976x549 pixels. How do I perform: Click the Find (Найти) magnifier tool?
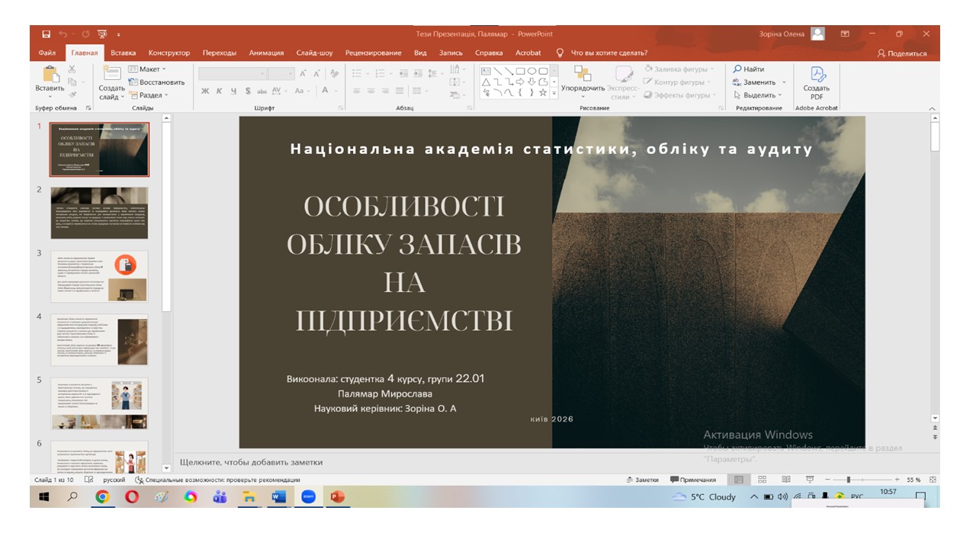point(749,69)
